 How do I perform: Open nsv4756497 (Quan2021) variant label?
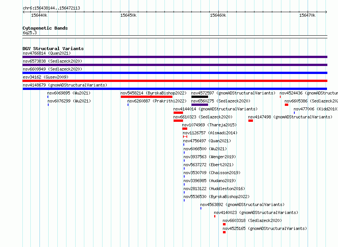click(x=207, y=141)
